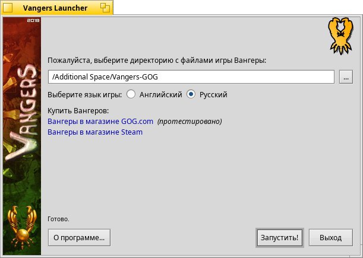
Task: Click the Выберите язык игры: label
Action: (x=85, y=94)
